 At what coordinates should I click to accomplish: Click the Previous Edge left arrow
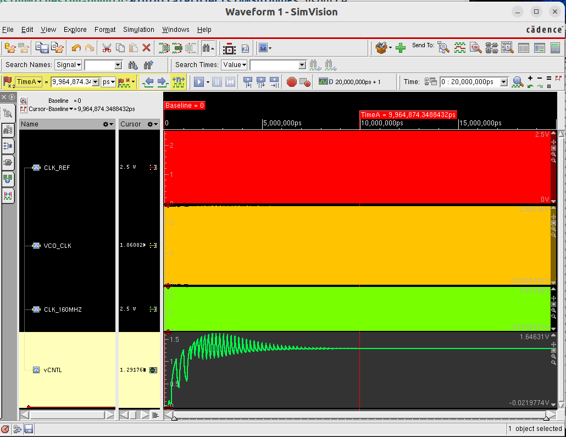click(148, 82)
